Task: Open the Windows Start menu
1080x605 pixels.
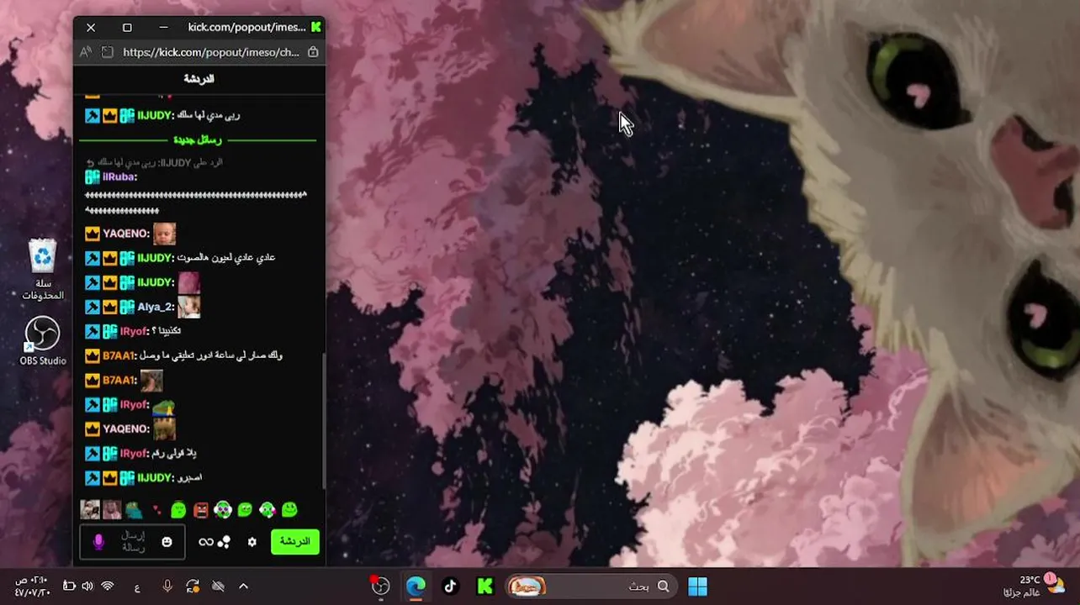Action: [x=697, y=587]
